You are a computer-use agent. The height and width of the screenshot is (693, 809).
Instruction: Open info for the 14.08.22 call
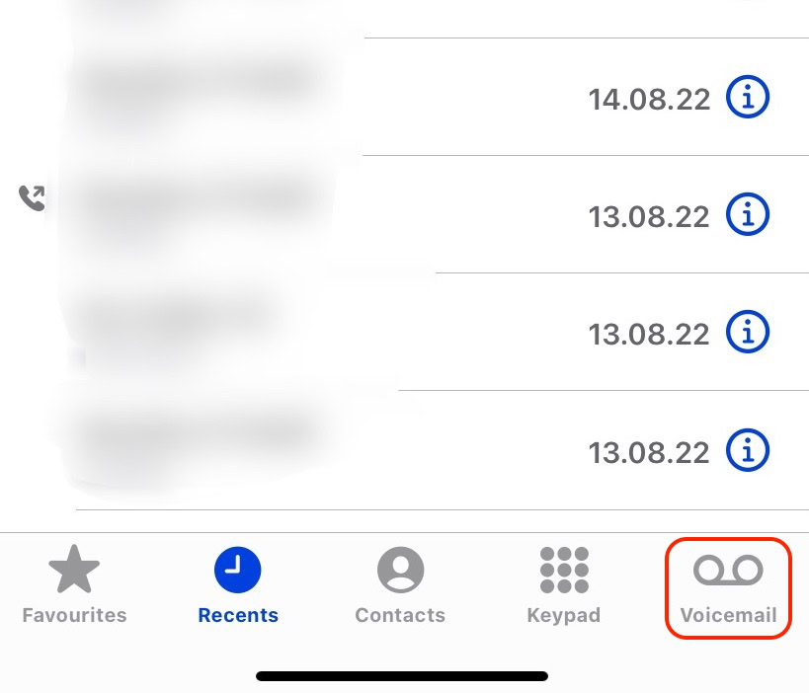[x=748, y=97]
